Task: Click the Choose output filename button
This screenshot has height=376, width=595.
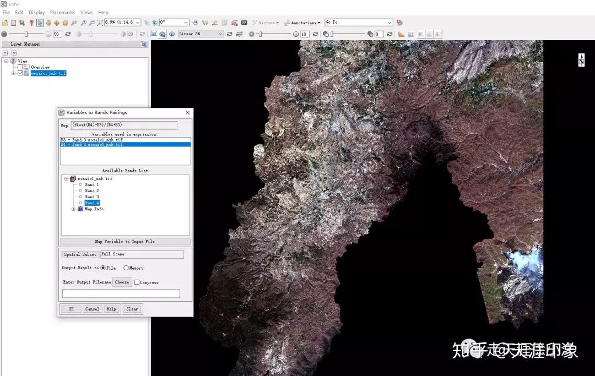Action: pos(122,282)
